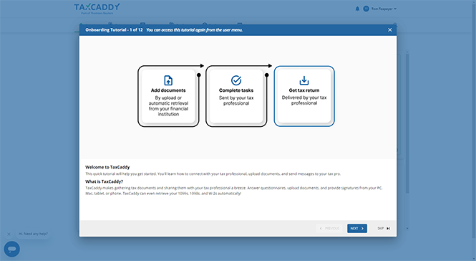
Task: Open the notifications bell
Action: click(x=357, y=9)
